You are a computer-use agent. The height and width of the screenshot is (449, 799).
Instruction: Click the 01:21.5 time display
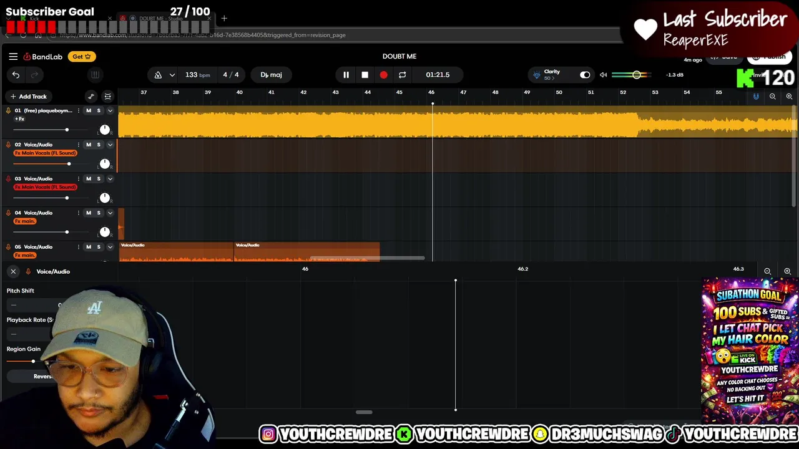point(438,75)
